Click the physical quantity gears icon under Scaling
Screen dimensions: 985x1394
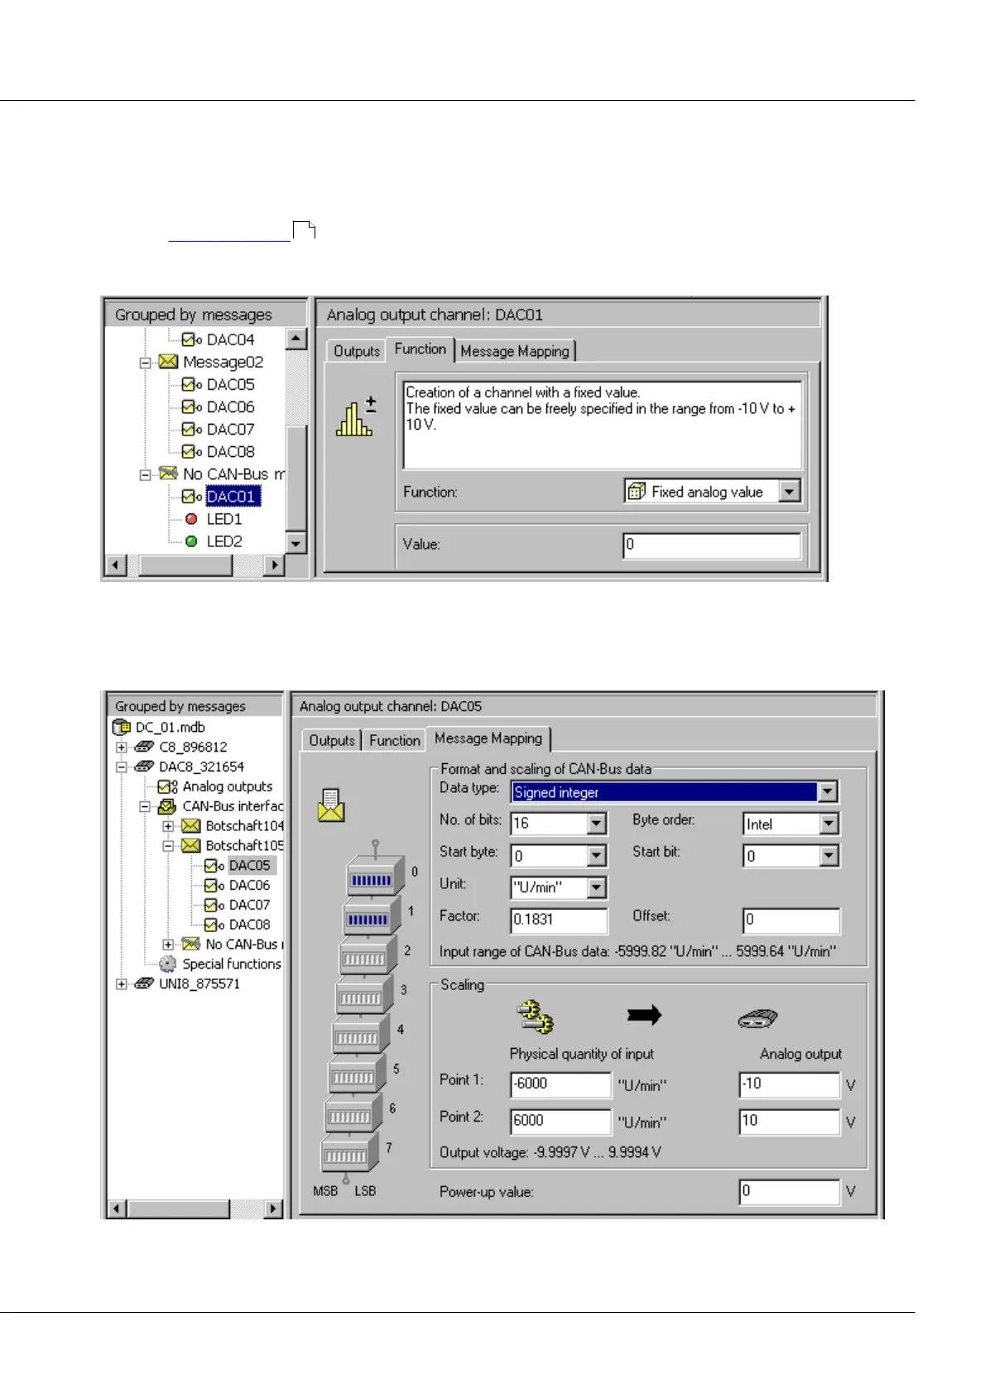(535, 1017)
